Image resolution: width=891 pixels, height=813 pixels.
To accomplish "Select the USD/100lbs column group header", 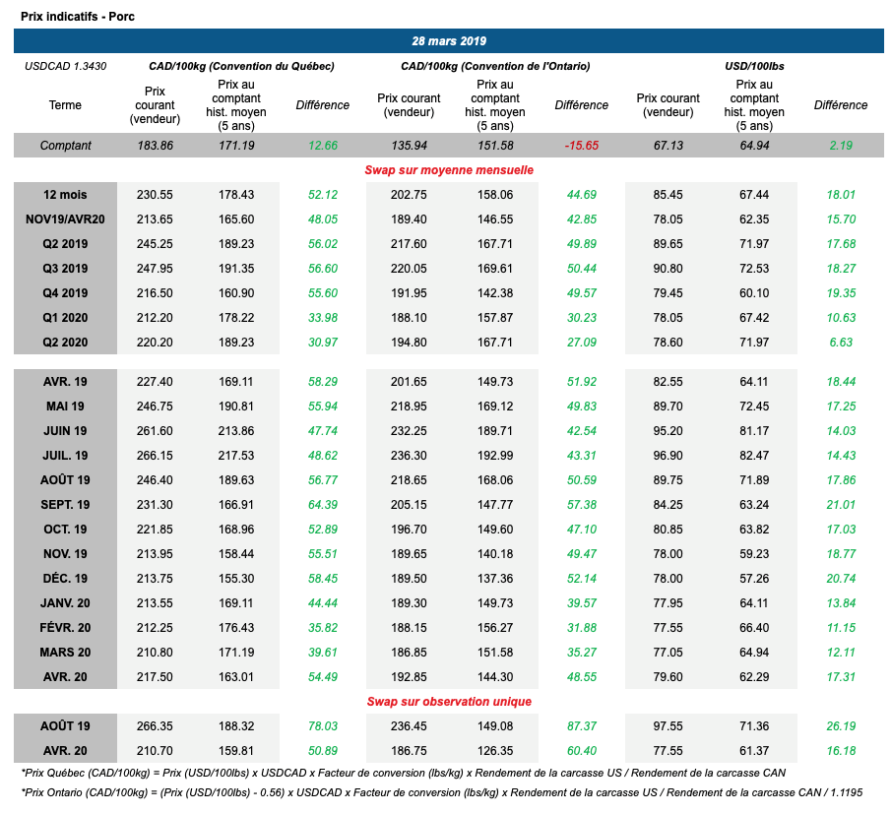I will [x=754, y=66].
